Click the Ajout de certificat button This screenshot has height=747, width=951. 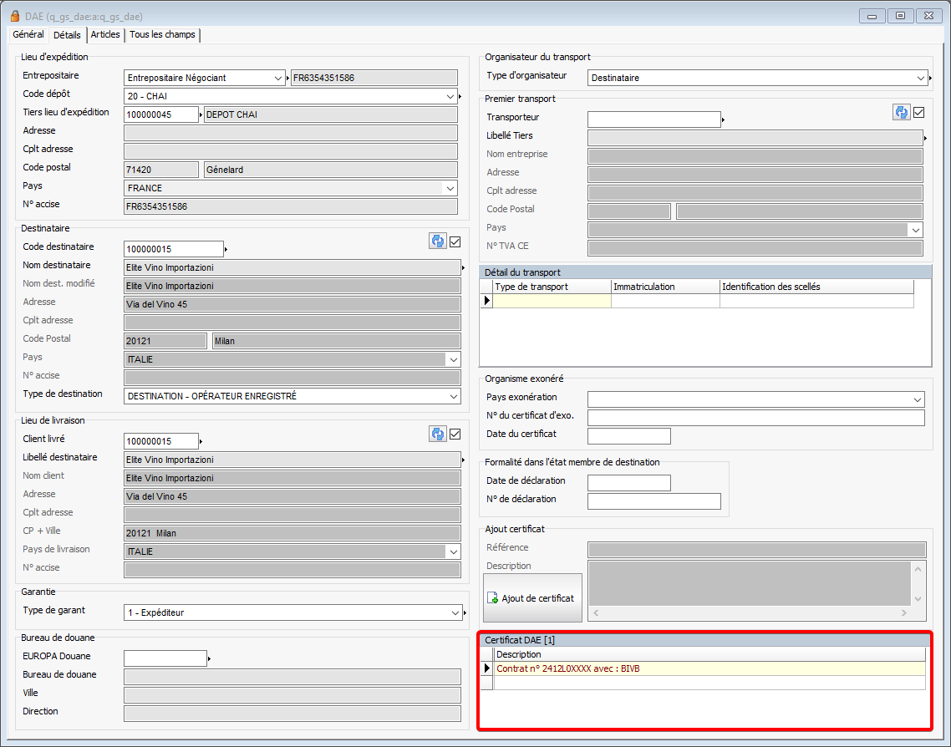pyautogui.click(x=532, y=598)
